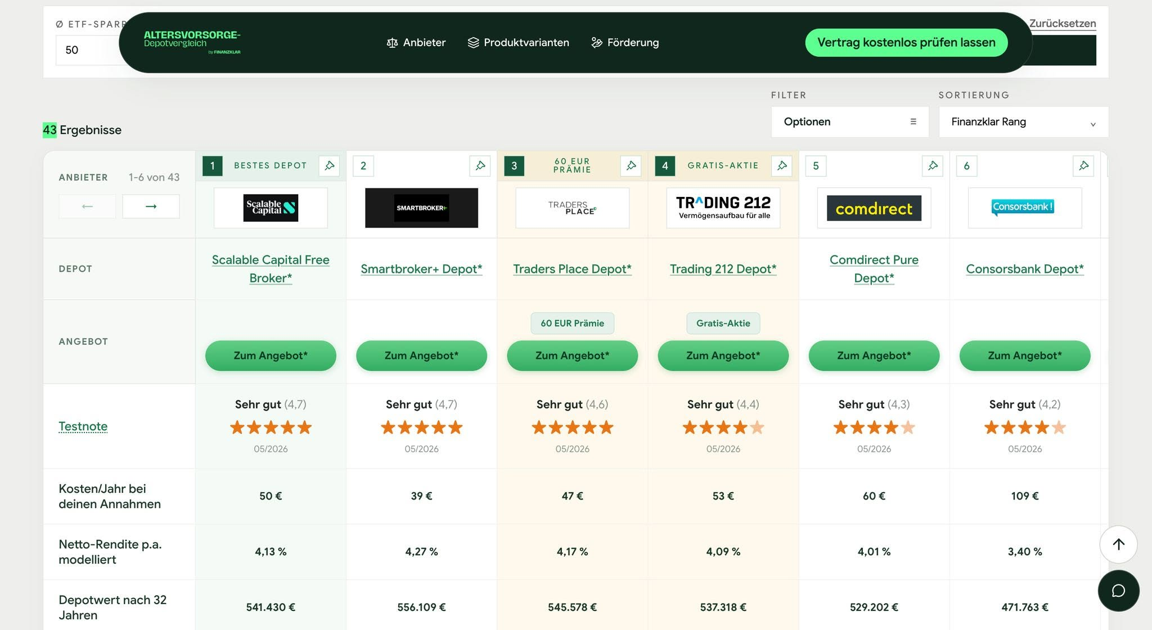Open the Testnote explanation link
The width and height of the screenshot is (1152, 630).
(83, 426)
